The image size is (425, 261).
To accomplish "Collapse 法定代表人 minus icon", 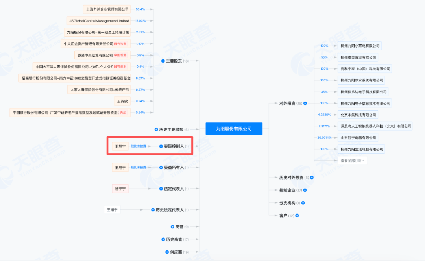I will tap(161, 189).
